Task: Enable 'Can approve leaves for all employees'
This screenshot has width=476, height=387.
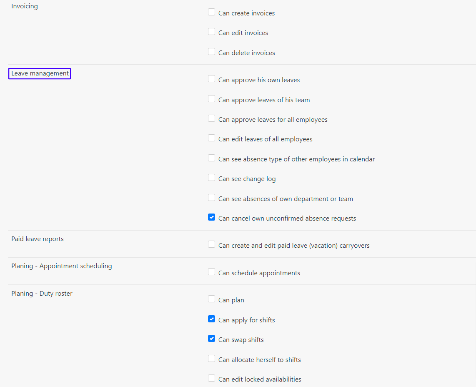Action: click(211, 118)
